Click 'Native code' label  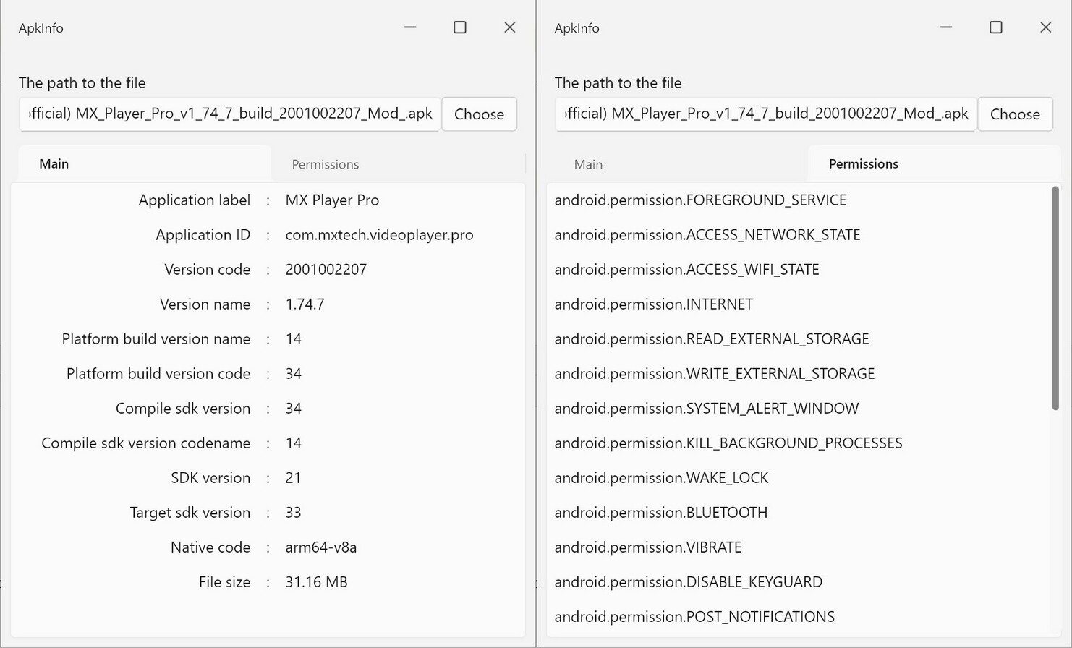point(210,547)
